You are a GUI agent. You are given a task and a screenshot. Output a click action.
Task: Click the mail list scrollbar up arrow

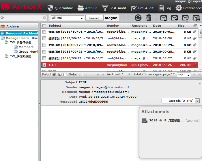click(201, 25)
